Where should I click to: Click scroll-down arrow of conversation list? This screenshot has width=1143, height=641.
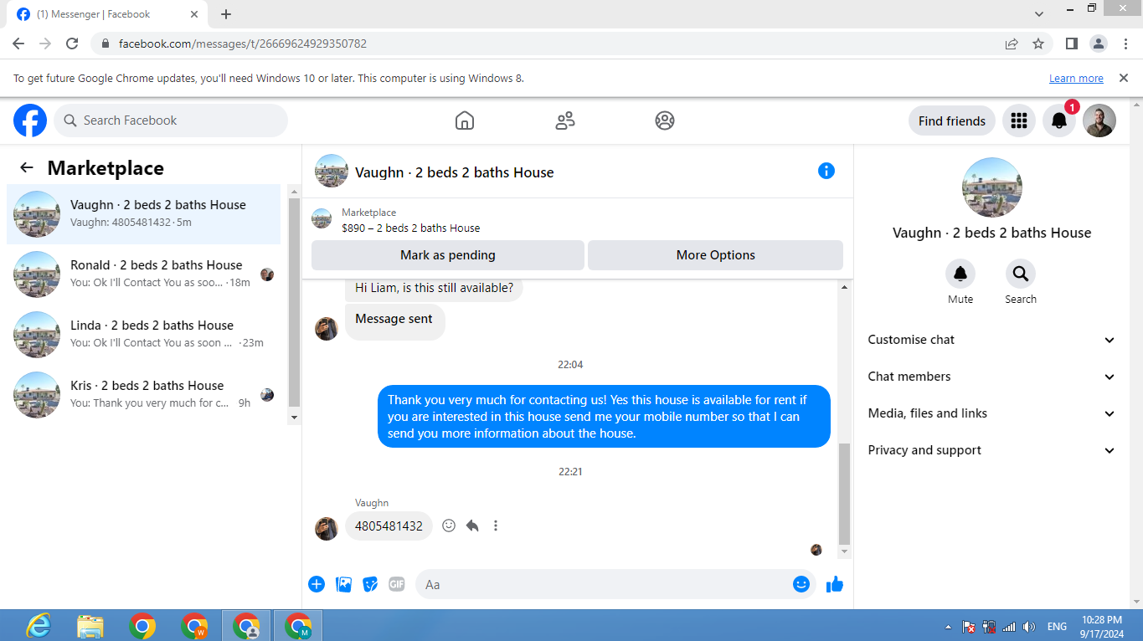tap(294, 417)
